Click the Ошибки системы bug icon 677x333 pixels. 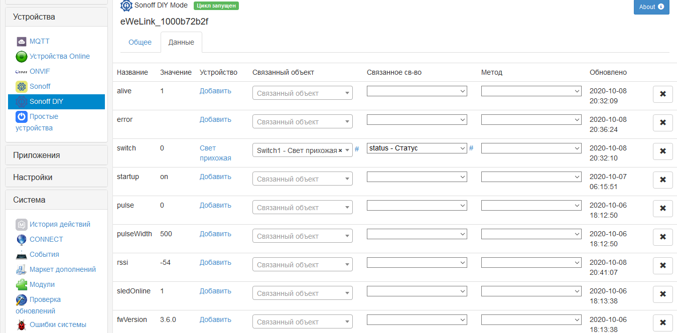click(21, 324)
